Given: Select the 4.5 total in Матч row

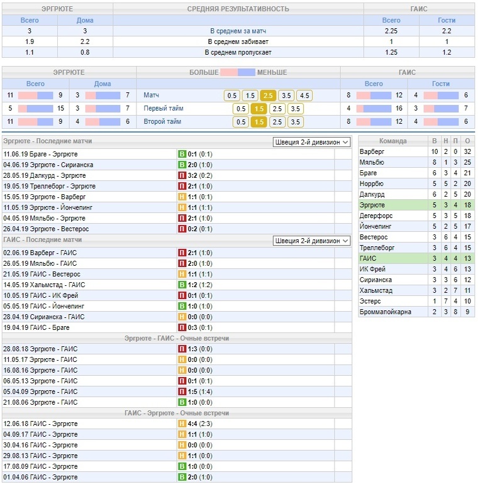Looking at the screenshot, I should click(304, 96).
